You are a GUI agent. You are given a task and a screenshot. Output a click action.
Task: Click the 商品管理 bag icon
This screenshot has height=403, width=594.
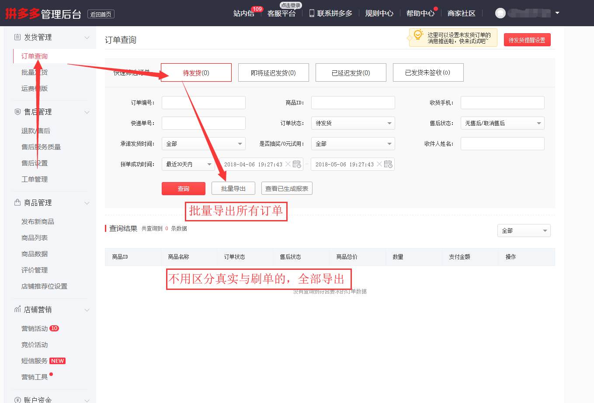pos(17,203)
